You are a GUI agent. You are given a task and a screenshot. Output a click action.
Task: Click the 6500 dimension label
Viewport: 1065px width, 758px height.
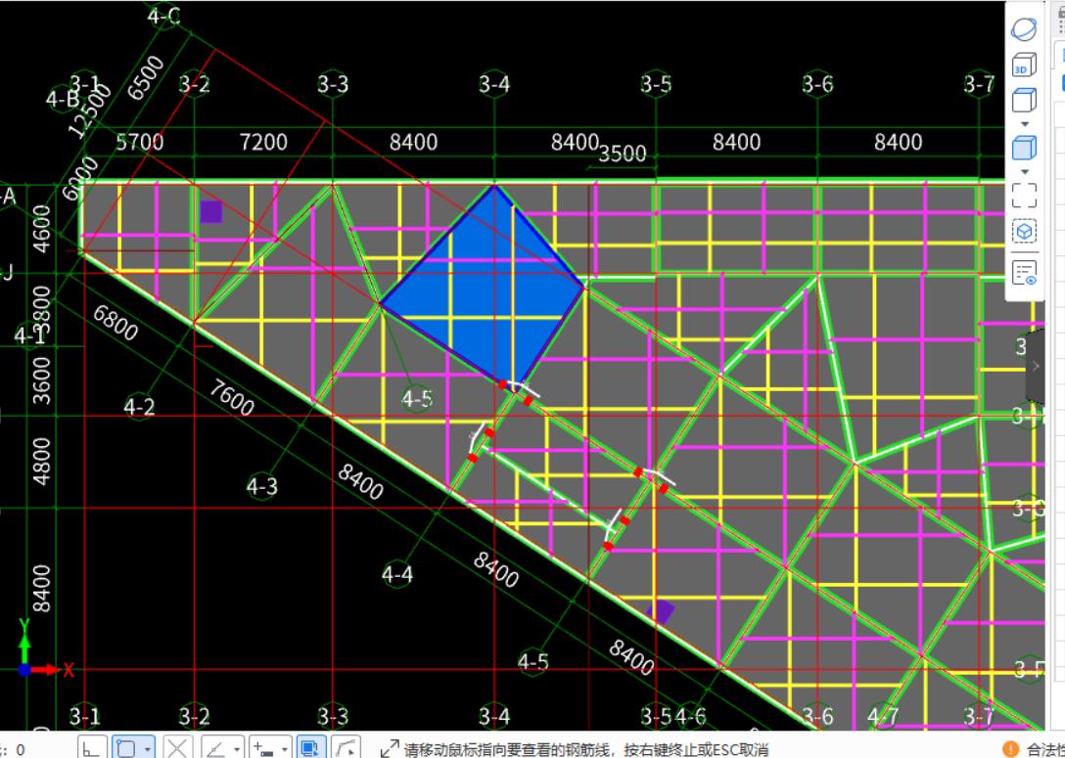(x=146, y=77)
